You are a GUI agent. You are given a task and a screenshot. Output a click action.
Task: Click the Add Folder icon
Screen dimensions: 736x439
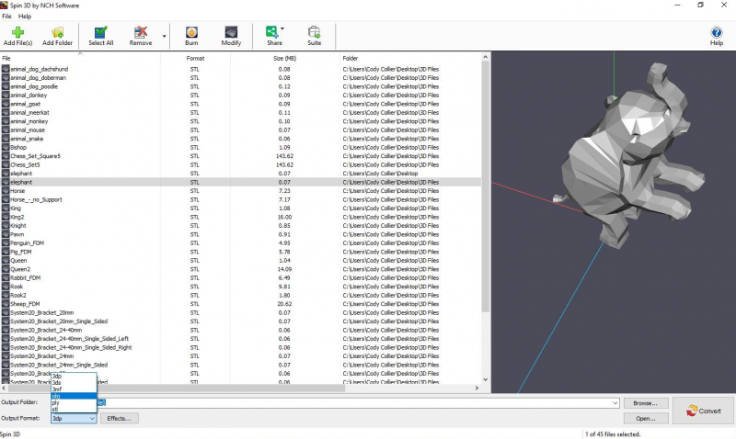(x=57, y=34)
